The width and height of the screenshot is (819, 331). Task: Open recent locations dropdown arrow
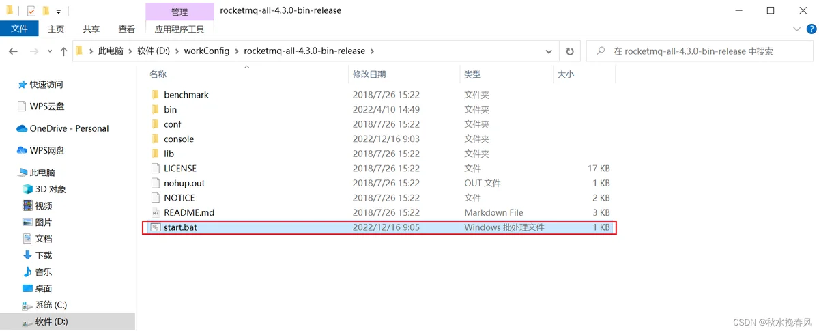50,51
